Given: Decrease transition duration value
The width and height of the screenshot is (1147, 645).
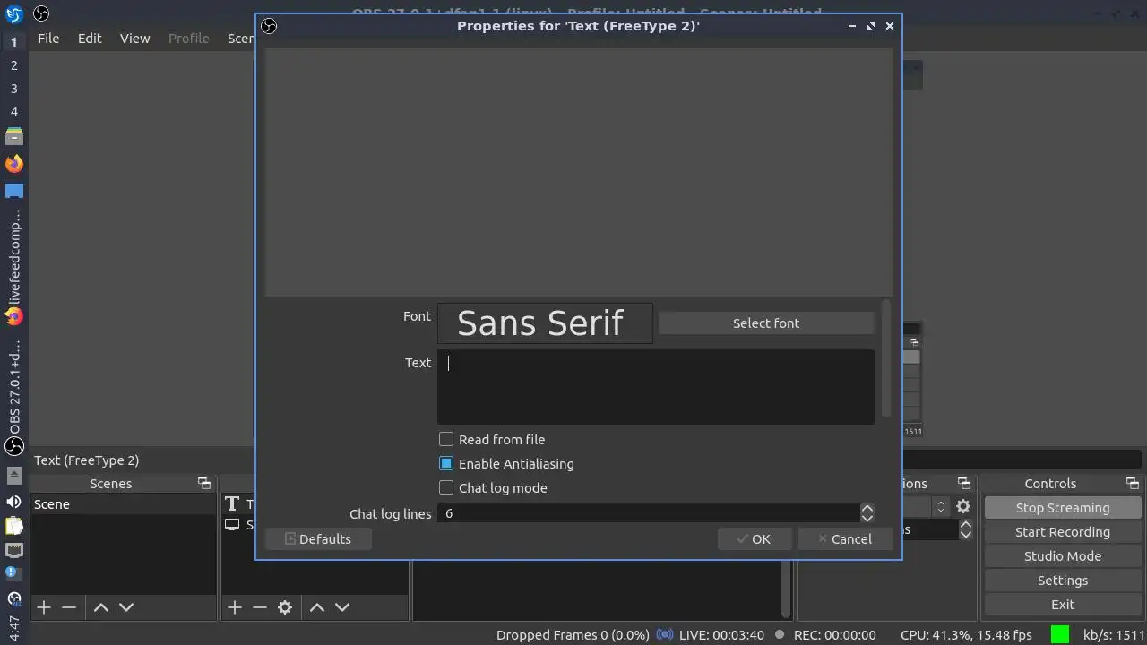Looking at the screenshot, I should tap(966, 535).
